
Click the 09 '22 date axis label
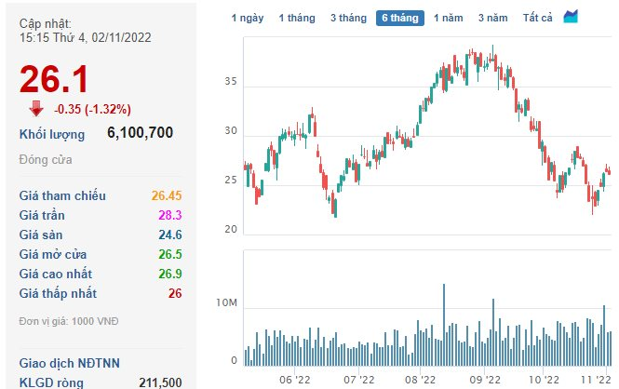tap(484, 380)
